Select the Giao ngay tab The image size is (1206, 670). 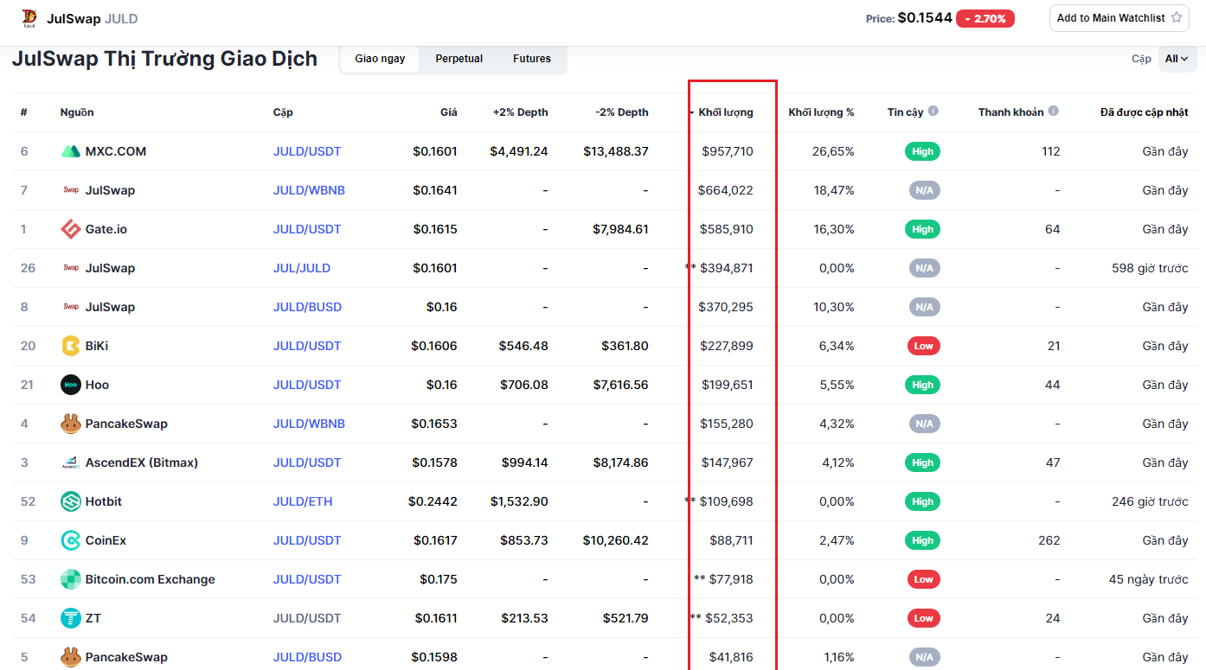coord(380,59)
